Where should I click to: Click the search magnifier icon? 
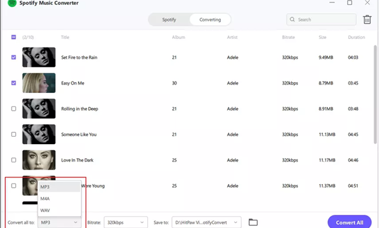click(x=292, y=19)
